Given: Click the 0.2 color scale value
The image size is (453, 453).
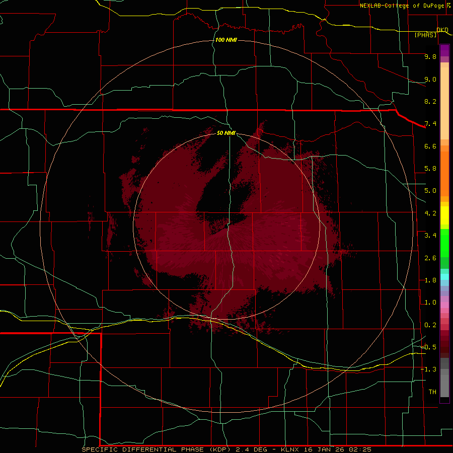Looking at the screenshot, I should pos(430,325).
